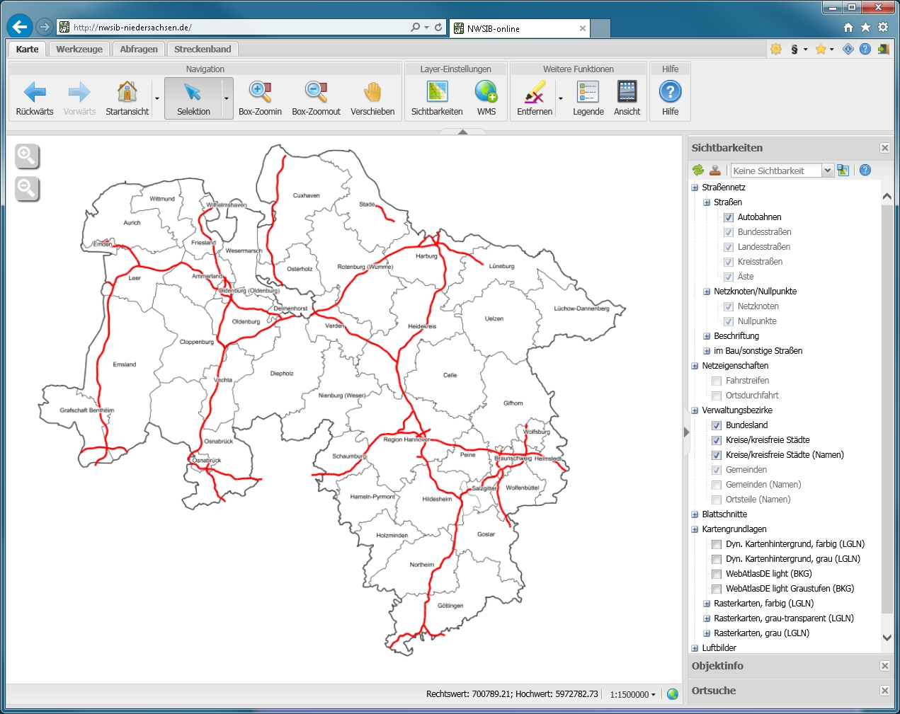
Task: Close the Sichtbarkeiten panel
Action: click(x=884, y=148)
